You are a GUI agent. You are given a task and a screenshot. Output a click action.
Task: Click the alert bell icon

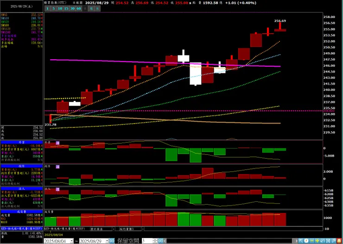point(339,241)
